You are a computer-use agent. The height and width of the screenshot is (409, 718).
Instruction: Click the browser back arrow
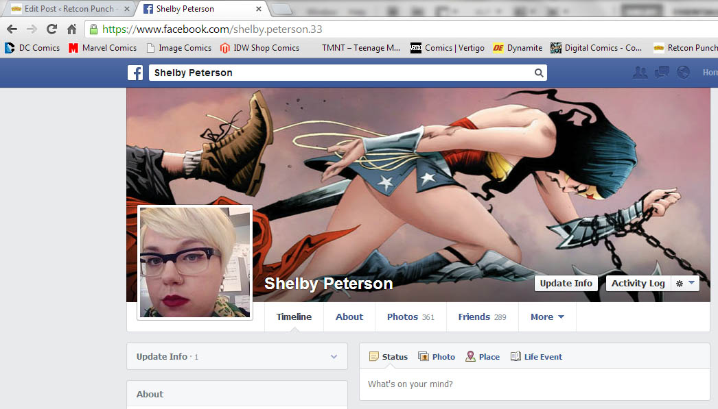tap(12, 29)
